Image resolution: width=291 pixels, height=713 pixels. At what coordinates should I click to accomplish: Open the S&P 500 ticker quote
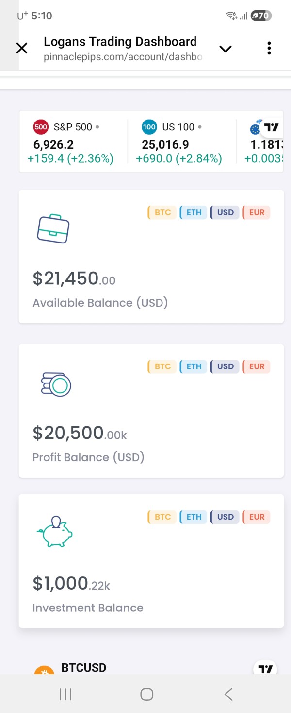73,142
